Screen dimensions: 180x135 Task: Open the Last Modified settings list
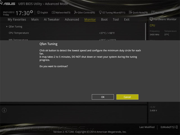coord(147,127)
